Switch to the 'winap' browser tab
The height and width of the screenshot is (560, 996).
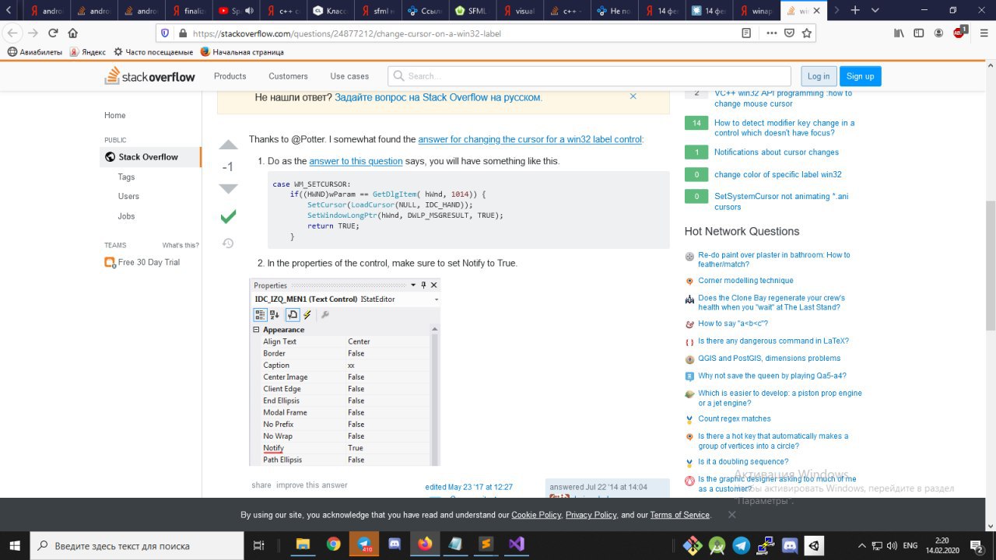(x=756, y=11)
